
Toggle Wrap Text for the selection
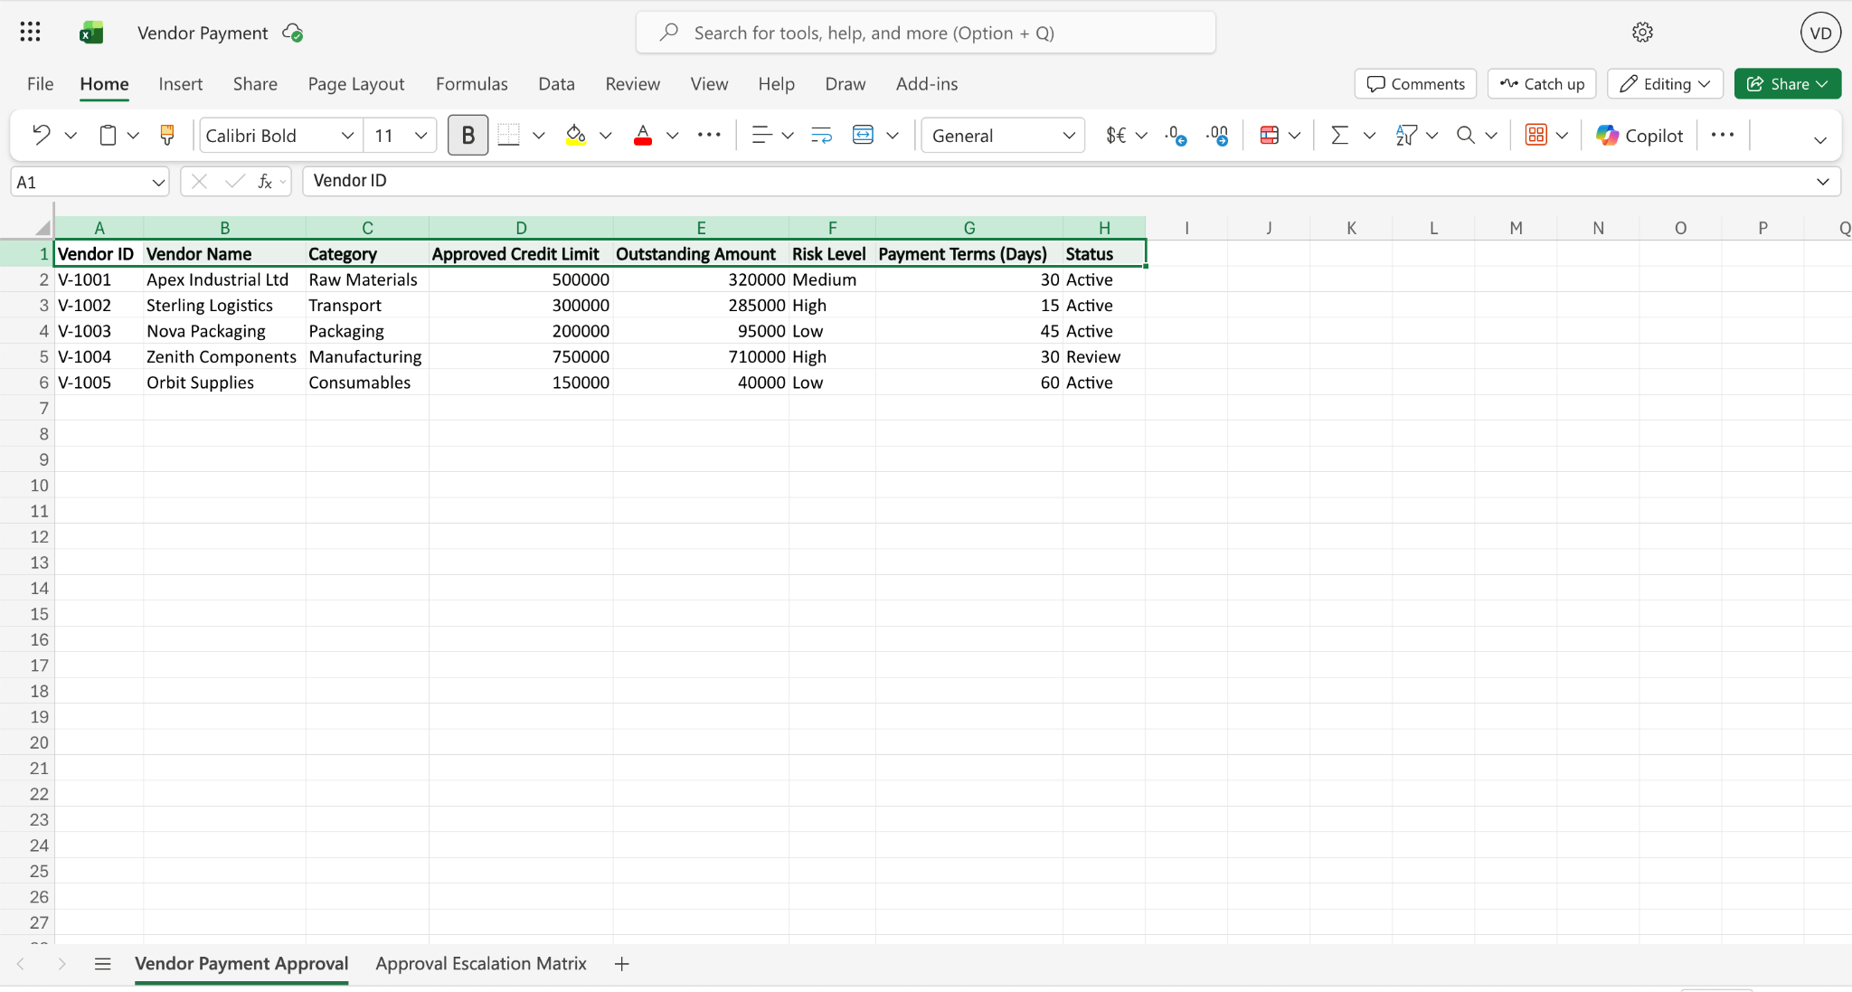pyautogui.click(x=819, y=135)
